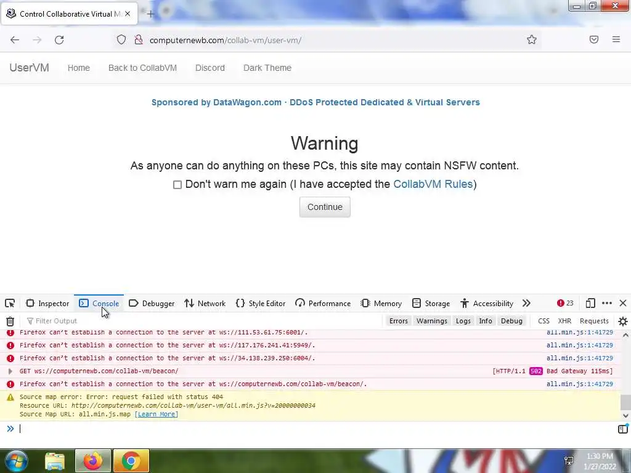Screen dimensions: 631x473
Task: Open the tracking protection shield icon
Action: tap(121, 39)
